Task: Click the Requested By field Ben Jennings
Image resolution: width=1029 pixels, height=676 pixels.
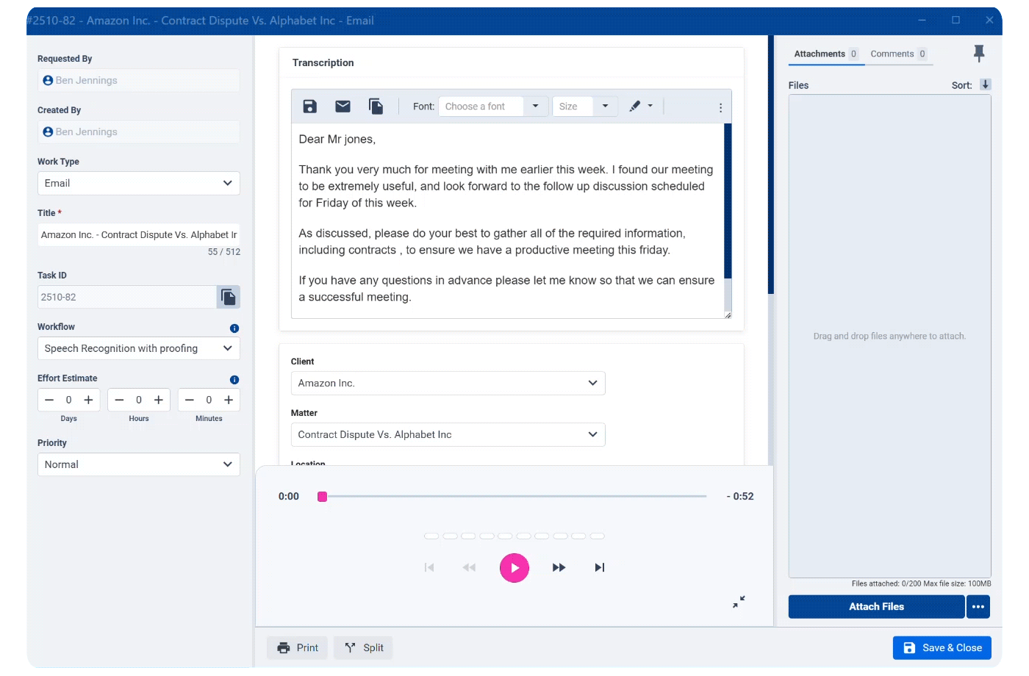Action: 139,80
